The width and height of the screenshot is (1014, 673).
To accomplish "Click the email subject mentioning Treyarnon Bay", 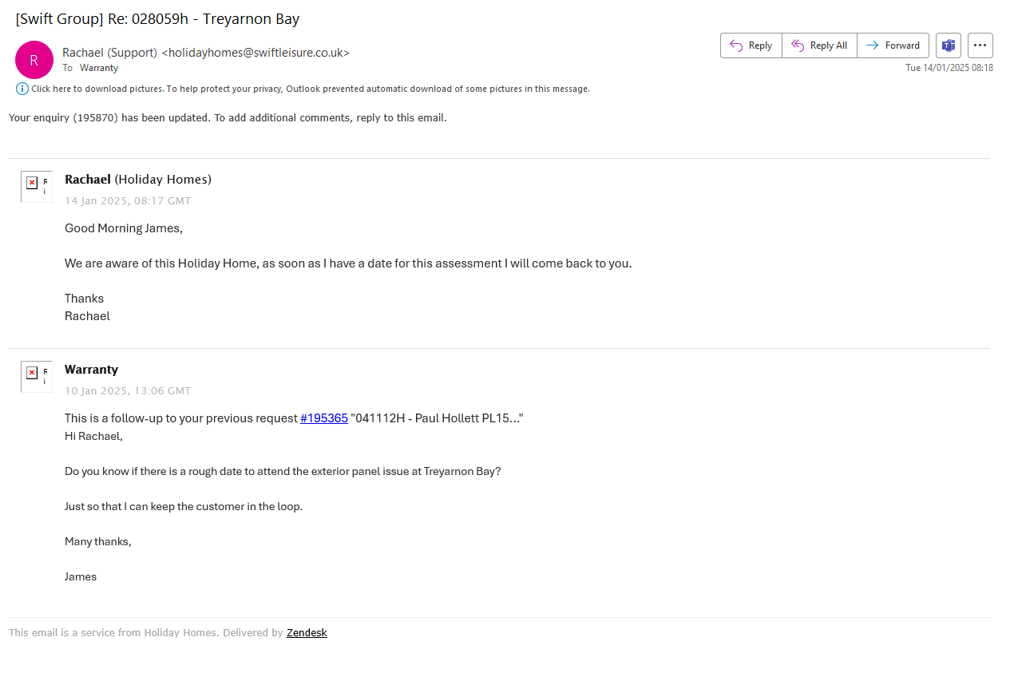I will [157, 19].
